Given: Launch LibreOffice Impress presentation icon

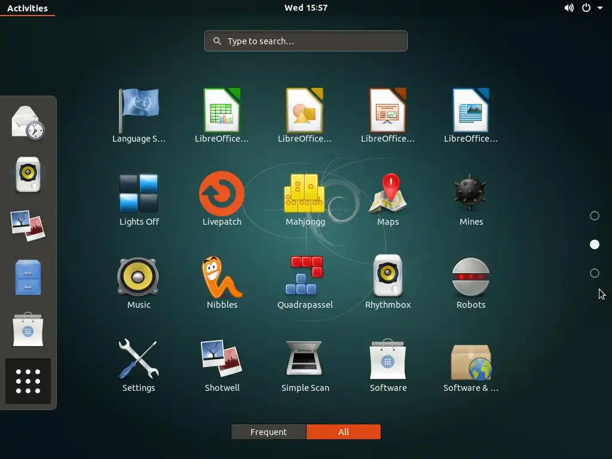Looking at the screenshot, I should tap(388, 111).
